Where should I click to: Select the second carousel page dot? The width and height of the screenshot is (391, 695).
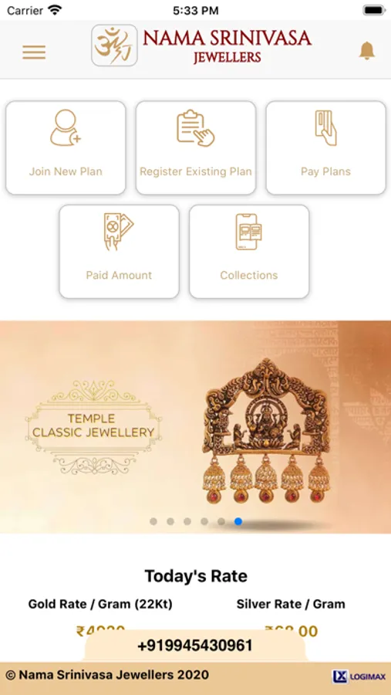pos(170,522)
